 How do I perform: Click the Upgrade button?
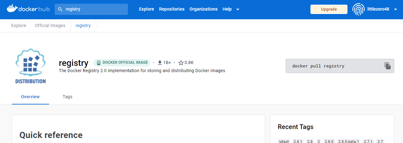pyautogui.click(x=329, y=9)
